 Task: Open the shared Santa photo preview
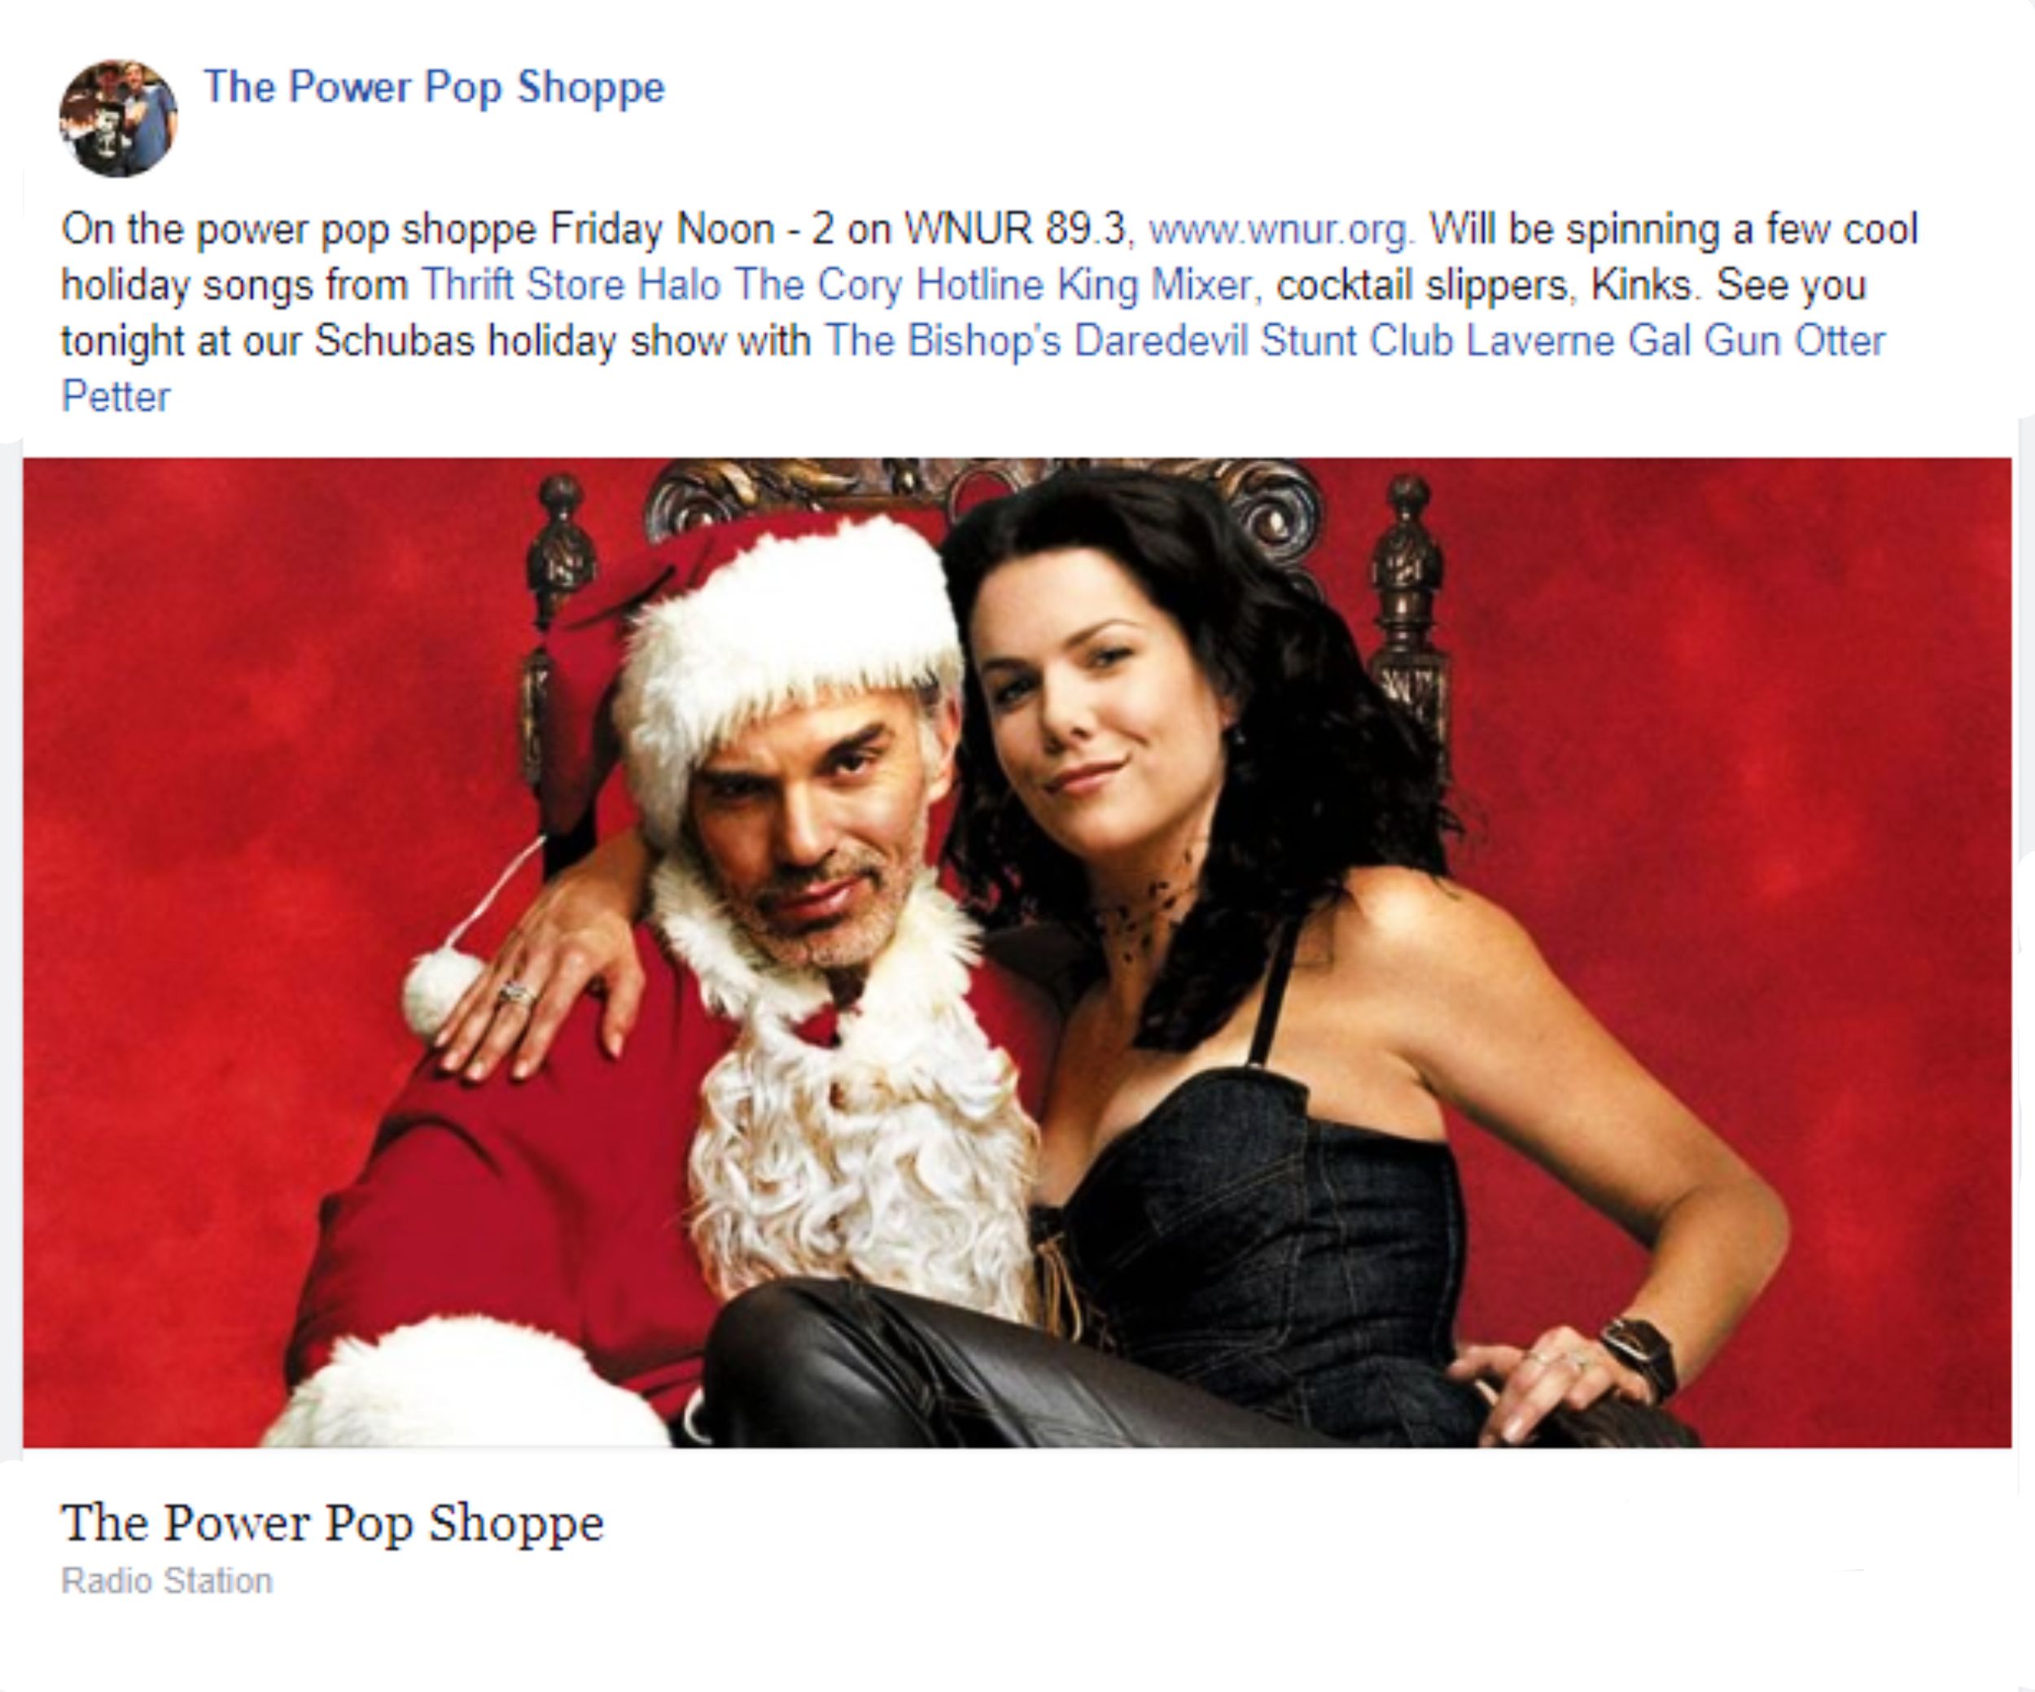1017,952
